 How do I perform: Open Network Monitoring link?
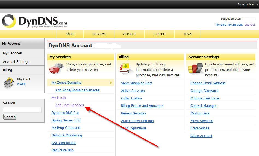[67, 135]
